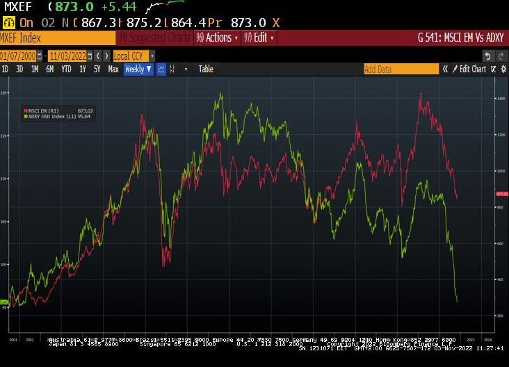Click the Add Data input field
509x367 pixels.
(401, 69)
